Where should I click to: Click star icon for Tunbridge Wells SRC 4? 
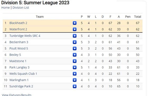75,36
